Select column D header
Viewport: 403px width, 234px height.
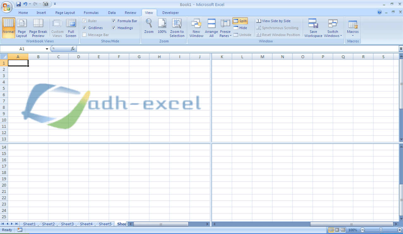pyautogui.click(x=79, y=57)
